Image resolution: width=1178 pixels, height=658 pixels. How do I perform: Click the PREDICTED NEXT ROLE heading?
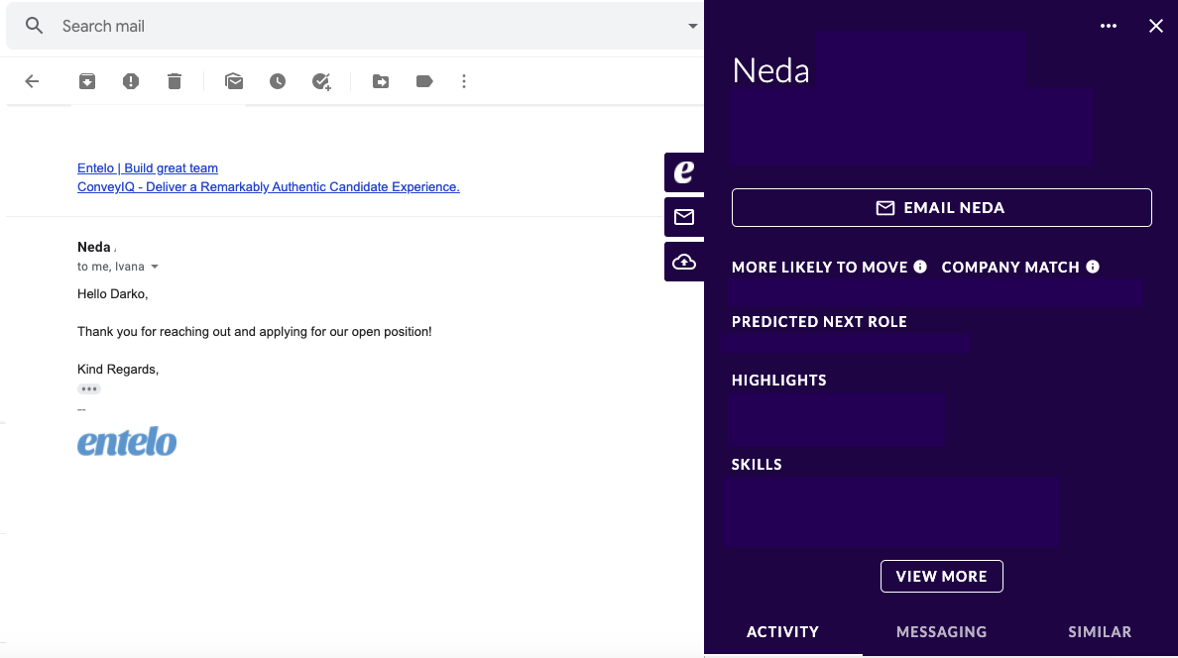click(819, 321)
